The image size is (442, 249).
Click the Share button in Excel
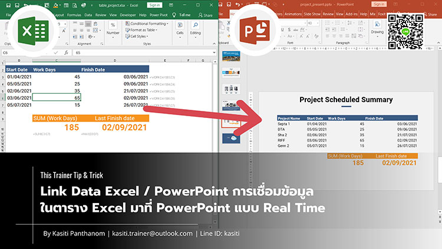click(x=206, y=15)
